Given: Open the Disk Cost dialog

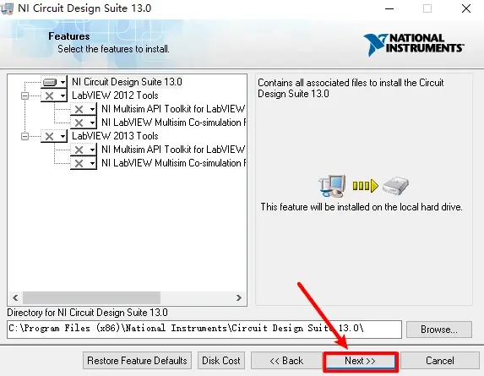Looking at the screenshot, I should point(221,361).
